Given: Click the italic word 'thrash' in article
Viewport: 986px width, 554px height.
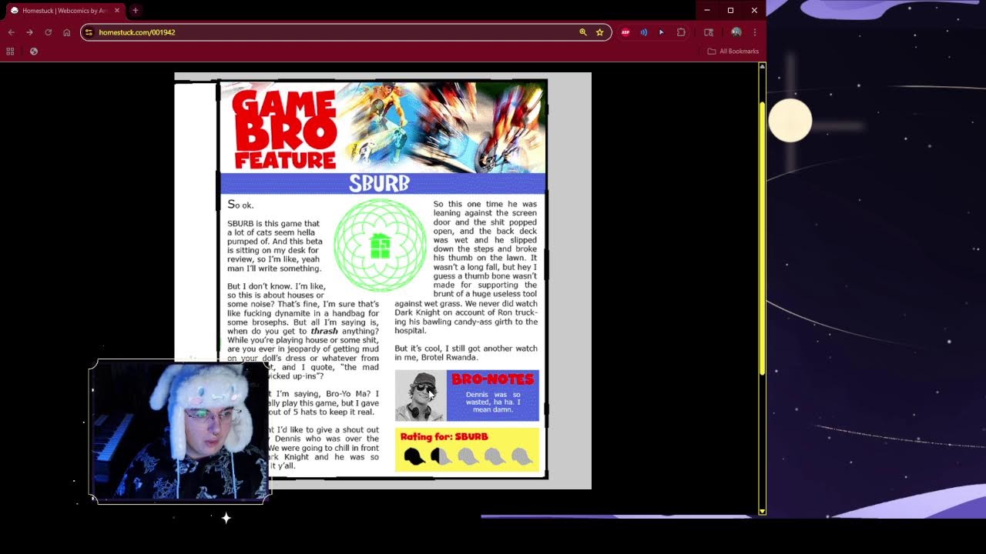Looking at the screenshot, I should [x=324, y=331].
